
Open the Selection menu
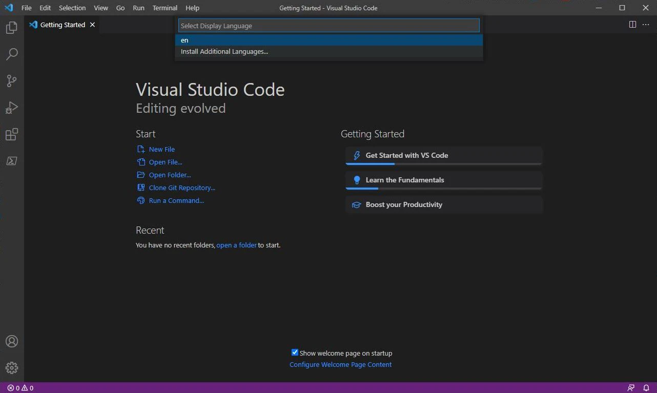pos(72,8)
